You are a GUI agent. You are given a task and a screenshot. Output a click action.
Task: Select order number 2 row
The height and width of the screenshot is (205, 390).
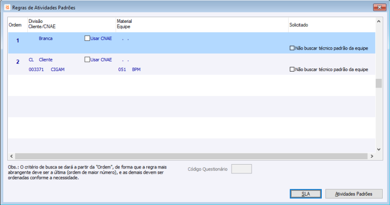point(192,64)
